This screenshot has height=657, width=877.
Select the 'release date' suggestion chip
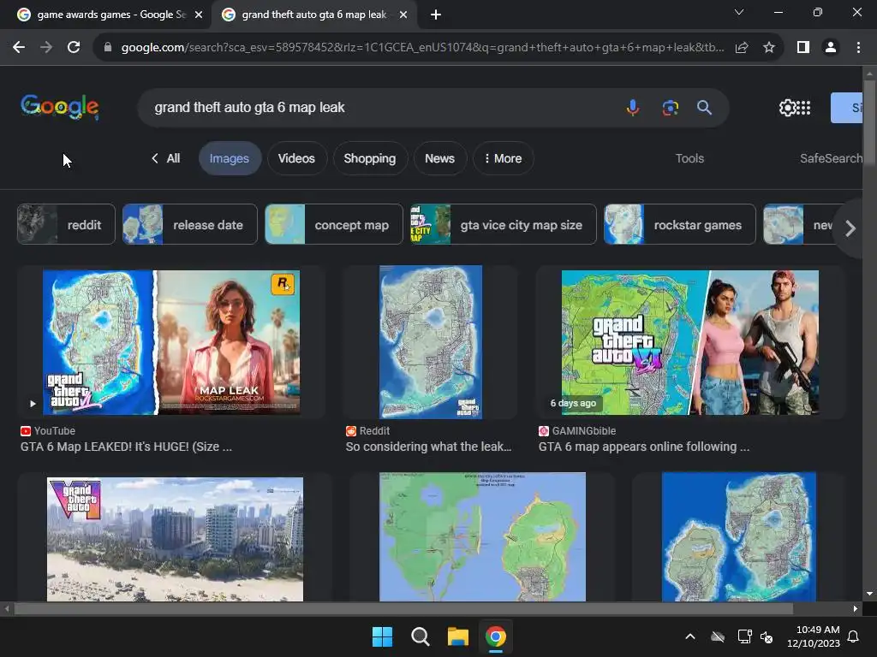(x=190, y=225)
